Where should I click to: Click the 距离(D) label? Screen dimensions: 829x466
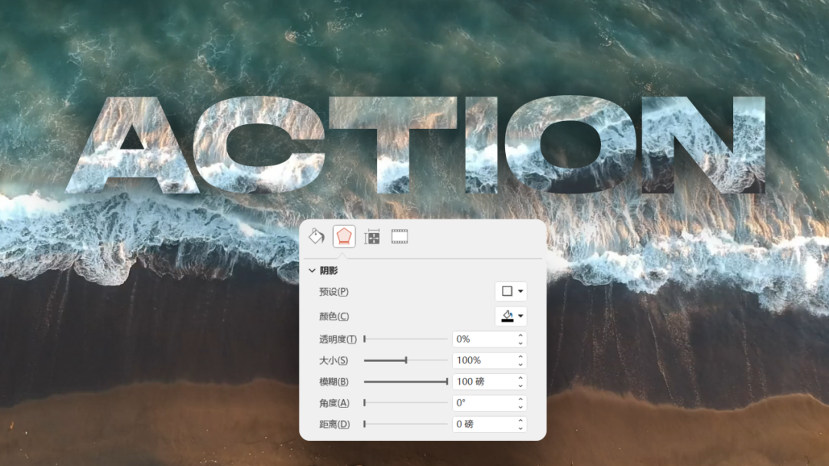[x=334, y=424]
